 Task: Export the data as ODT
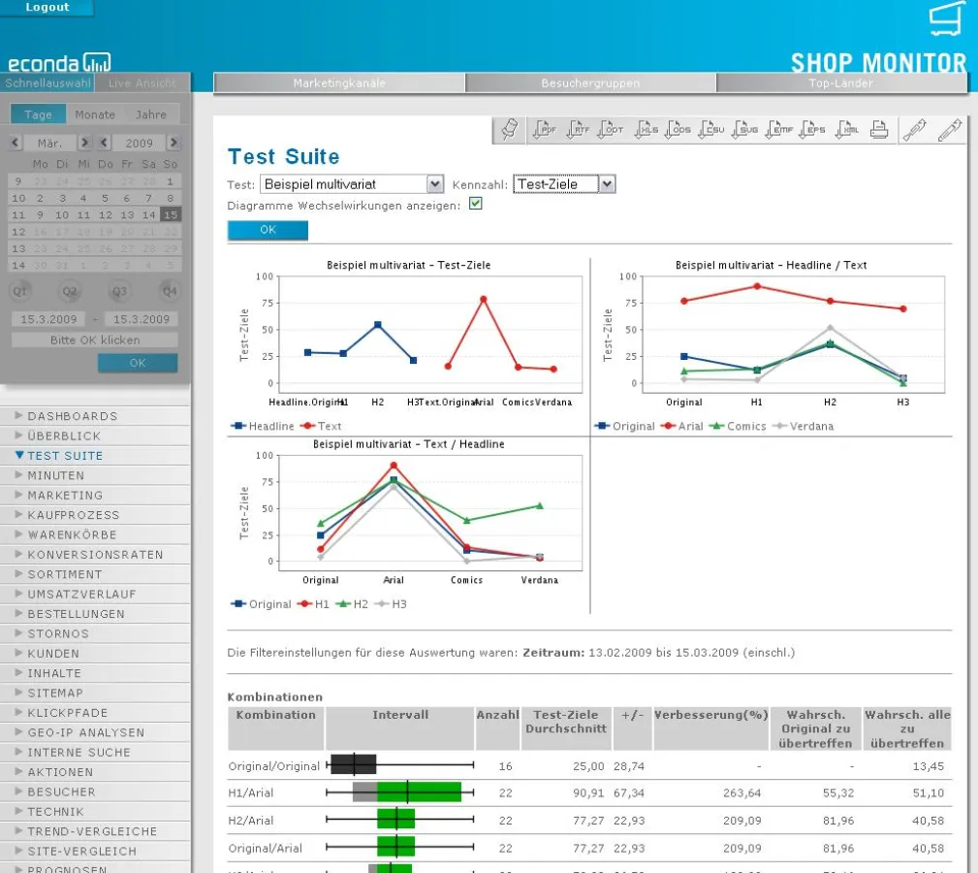click(612, 129)
